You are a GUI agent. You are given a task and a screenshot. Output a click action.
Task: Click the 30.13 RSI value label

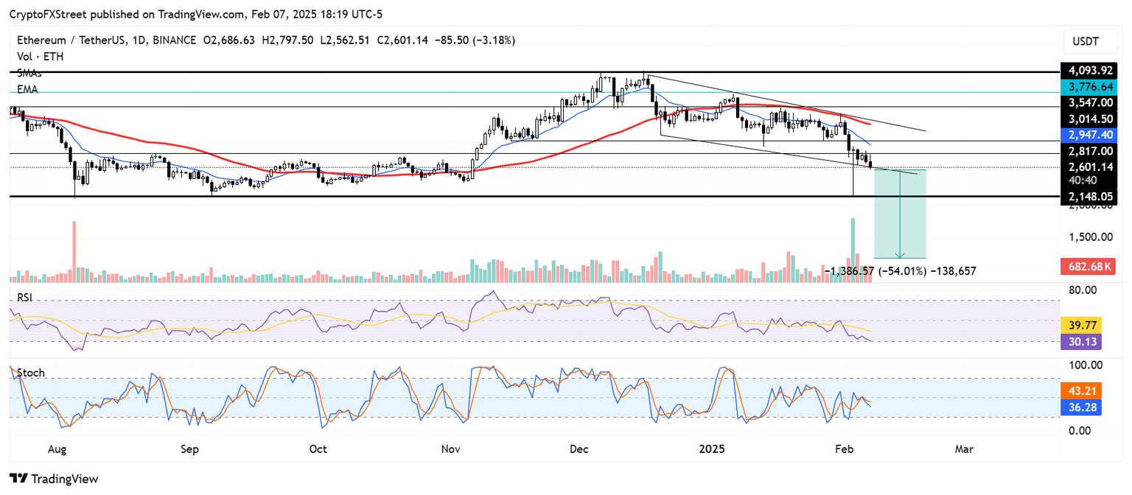1081,341
